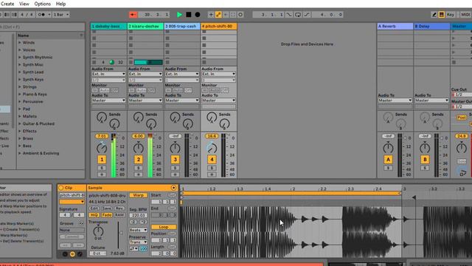Viewport: 472px width, 266px height.
Task: Click the Loop button in Sample box
Action: click(164, 227)
